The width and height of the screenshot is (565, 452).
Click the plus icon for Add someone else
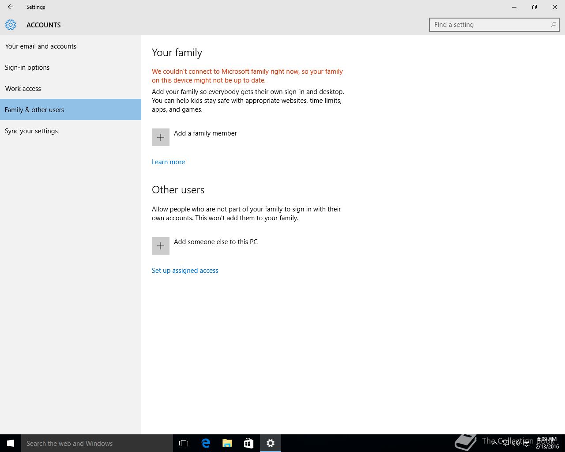pos(161,246)
